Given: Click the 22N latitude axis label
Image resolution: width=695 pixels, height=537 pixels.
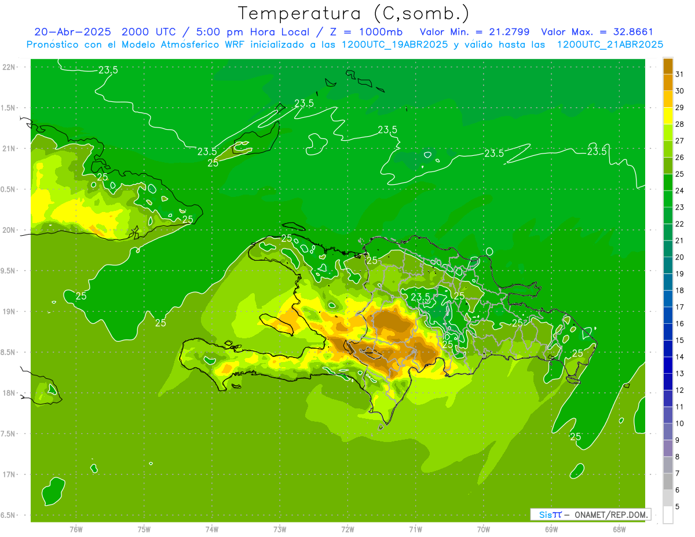Looking at the screenshot, I should coord(9,67).
